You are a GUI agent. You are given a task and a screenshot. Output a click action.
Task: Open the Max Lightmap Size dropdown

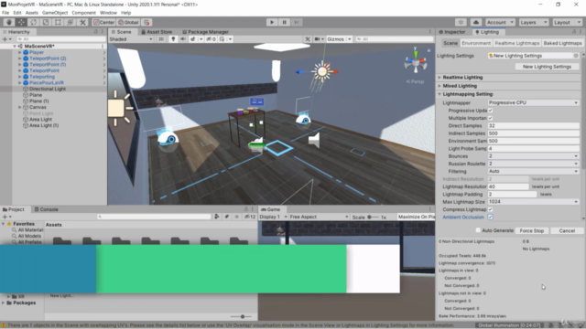click(533, 202)
